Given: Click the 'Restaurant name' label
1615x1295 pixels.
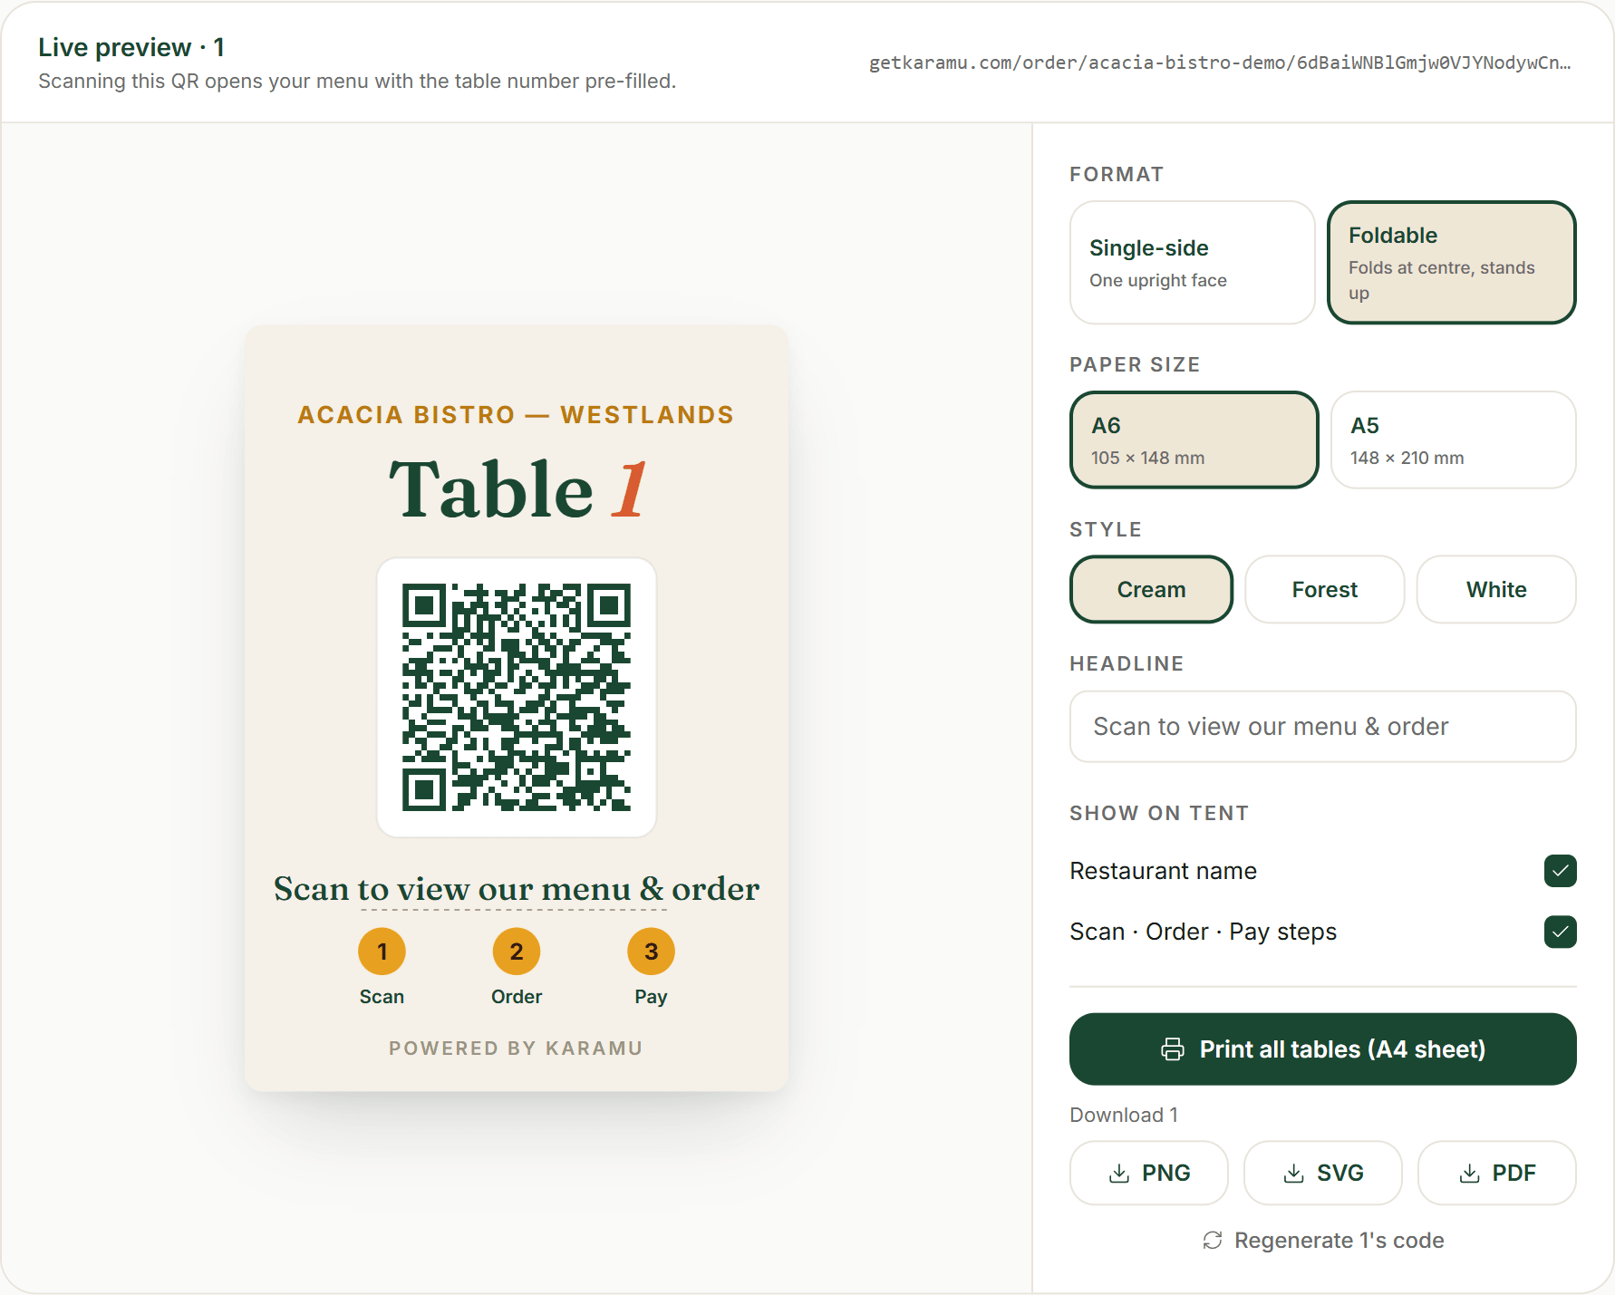Looking at the screenshot, I should 1163,871.
